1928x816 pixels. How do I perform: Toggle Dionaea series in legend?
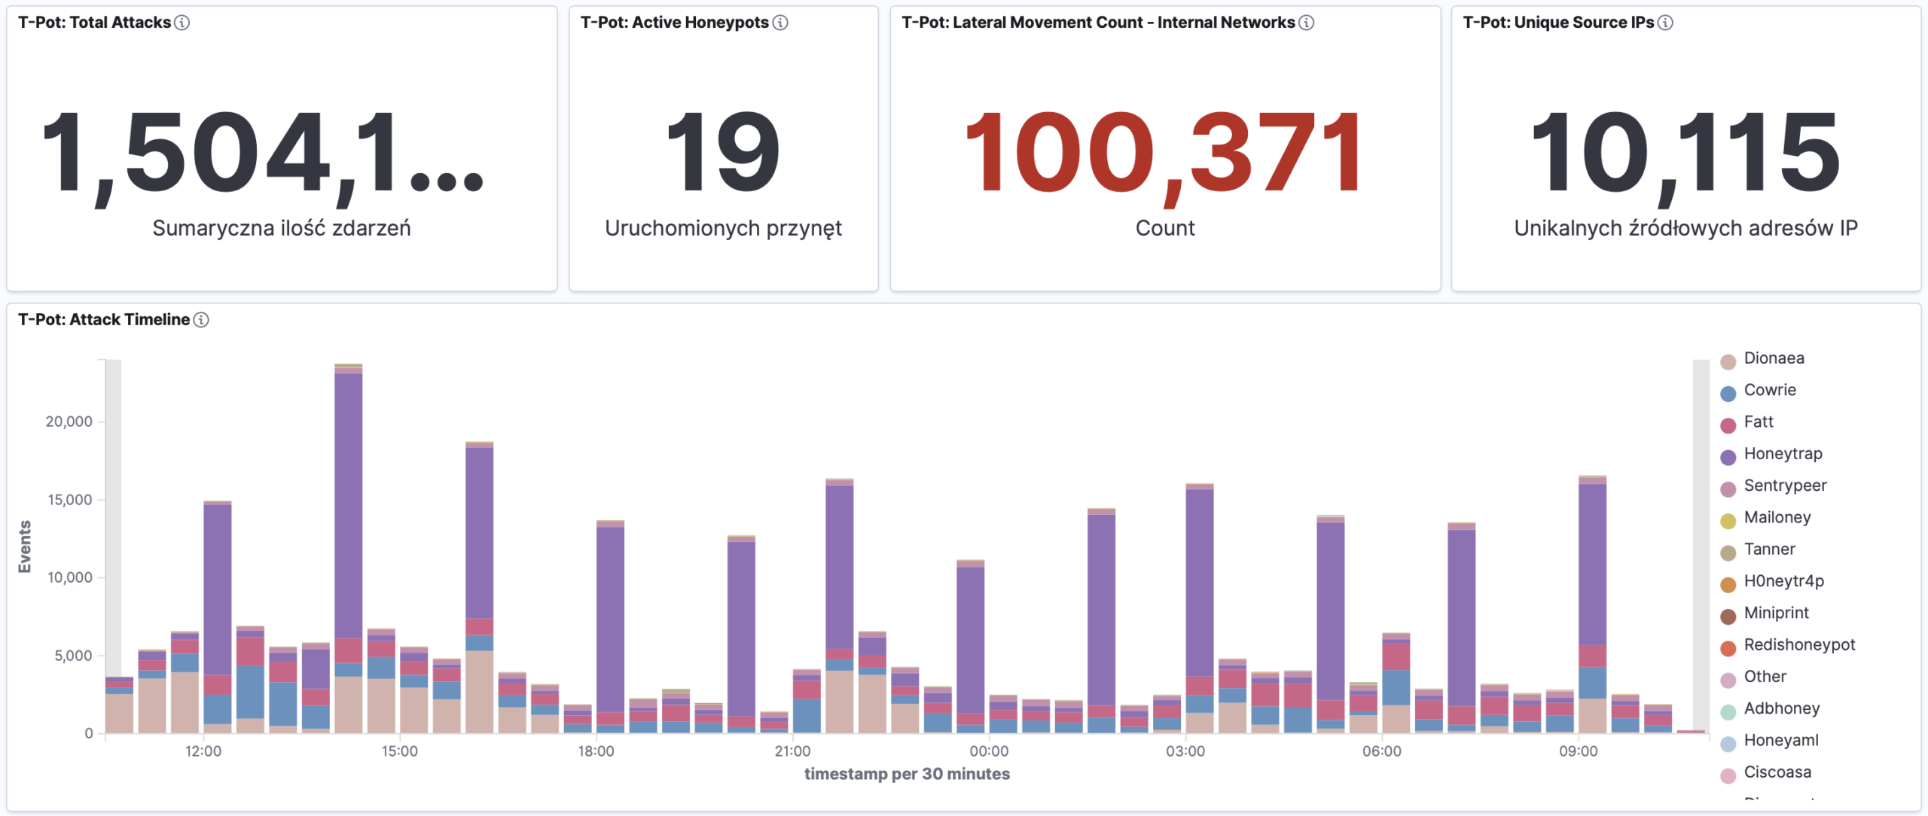pos(1774,358)
